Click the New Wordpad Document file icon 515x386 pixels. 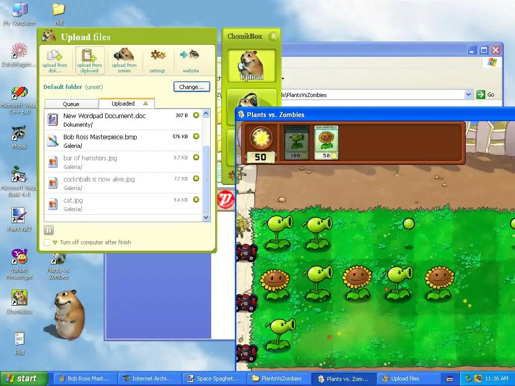click(52, 120)
